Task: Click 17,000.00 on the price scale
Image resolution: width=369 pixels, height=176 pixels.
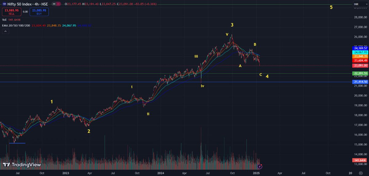Action: tap(361, 125)
